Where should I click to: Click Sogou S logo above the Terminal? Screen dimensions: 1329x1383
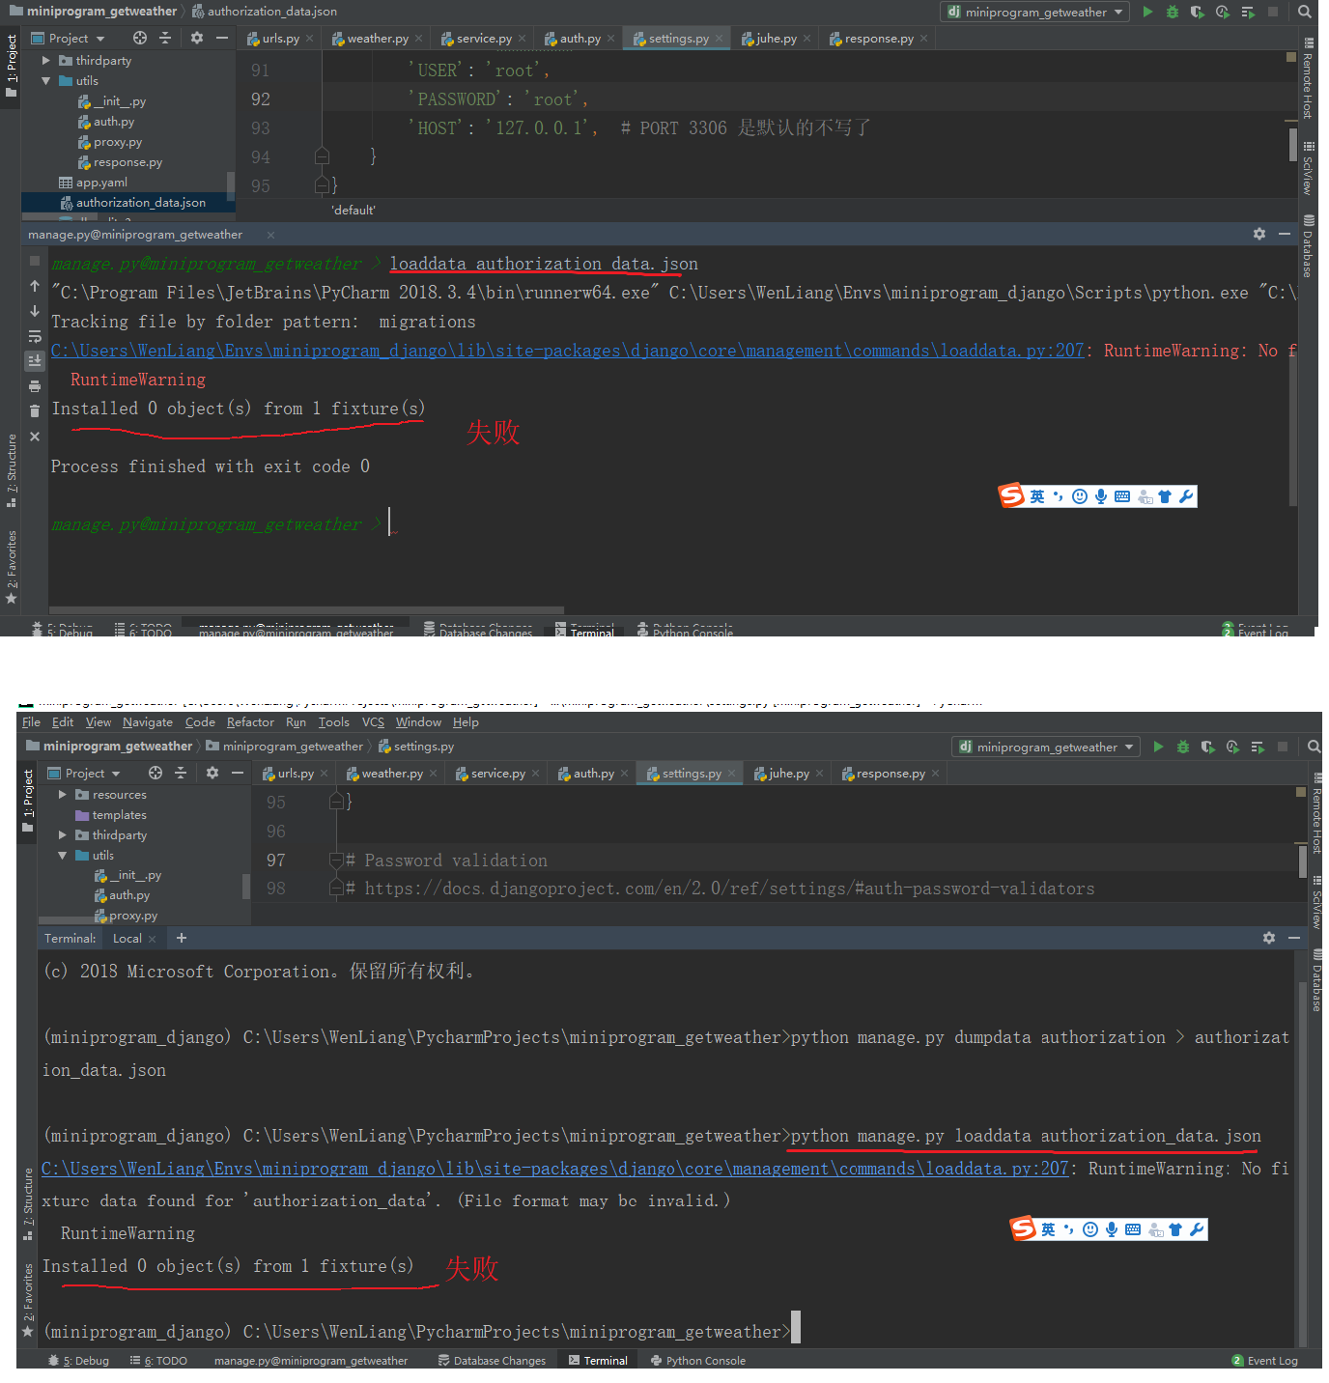pyautogui.click(x=1023, y=1228)
